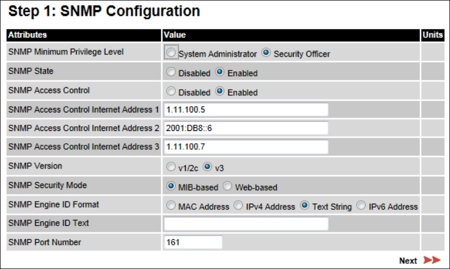Viewport: 450px width, 269px height.
Task: Click the red double-arrow Next icon
Action: point(432,260)
